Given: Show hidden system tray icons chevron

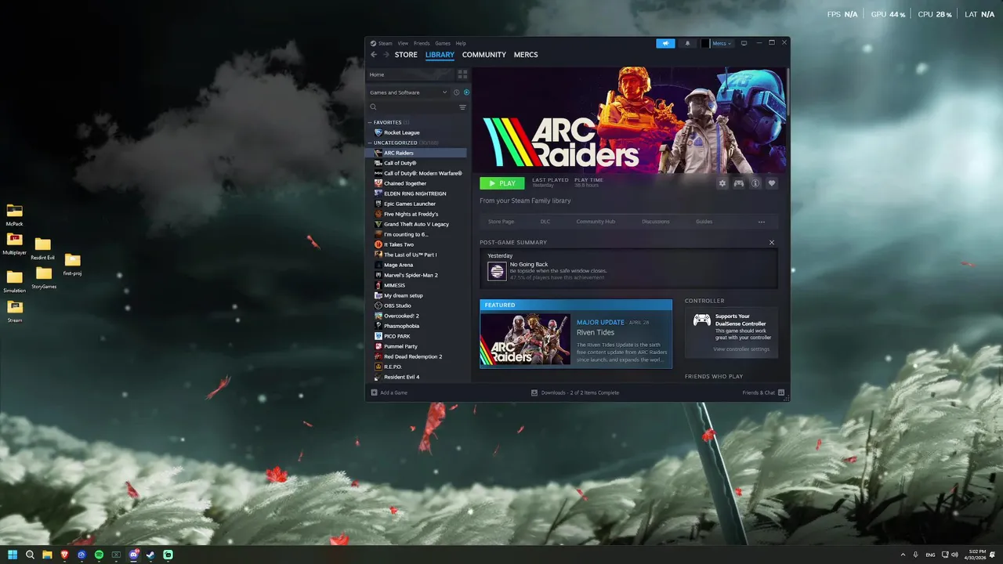Looking at the screenshot, I should [x=903, y=555].
